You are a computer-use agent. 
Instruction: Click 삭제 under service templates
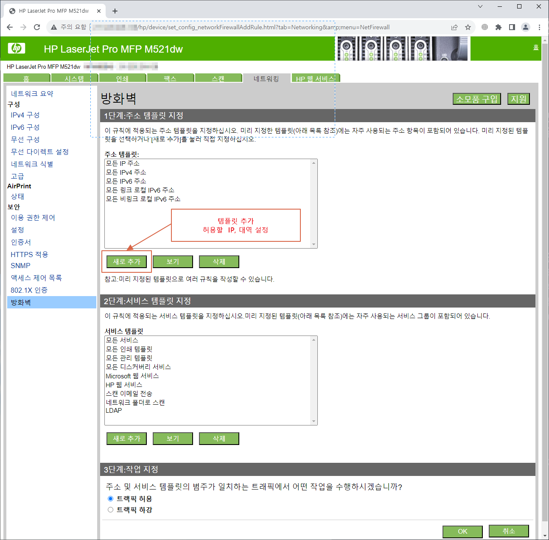(219, 439)
